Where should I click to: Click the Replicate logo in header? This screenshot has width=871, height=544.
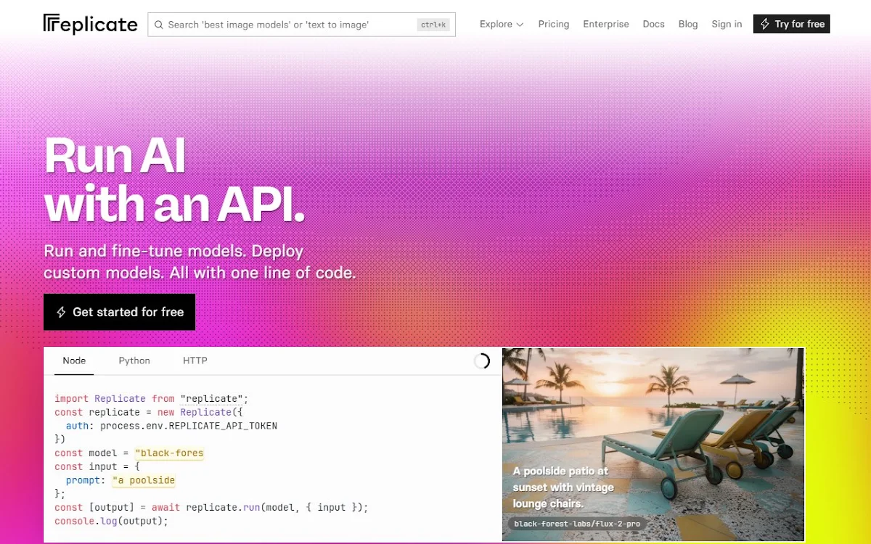point(90,24)
